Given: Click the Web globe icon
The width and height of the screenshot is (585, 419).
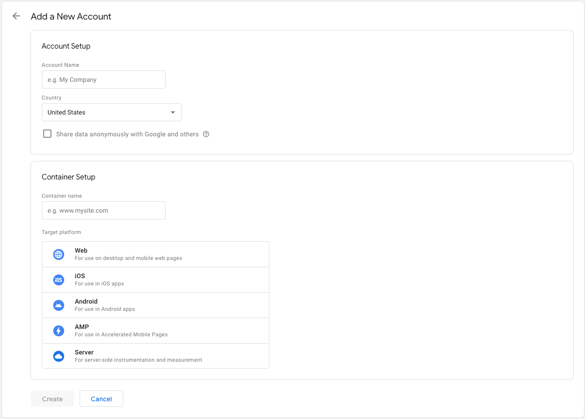Looking at the screenshot, I should [59, 254].
